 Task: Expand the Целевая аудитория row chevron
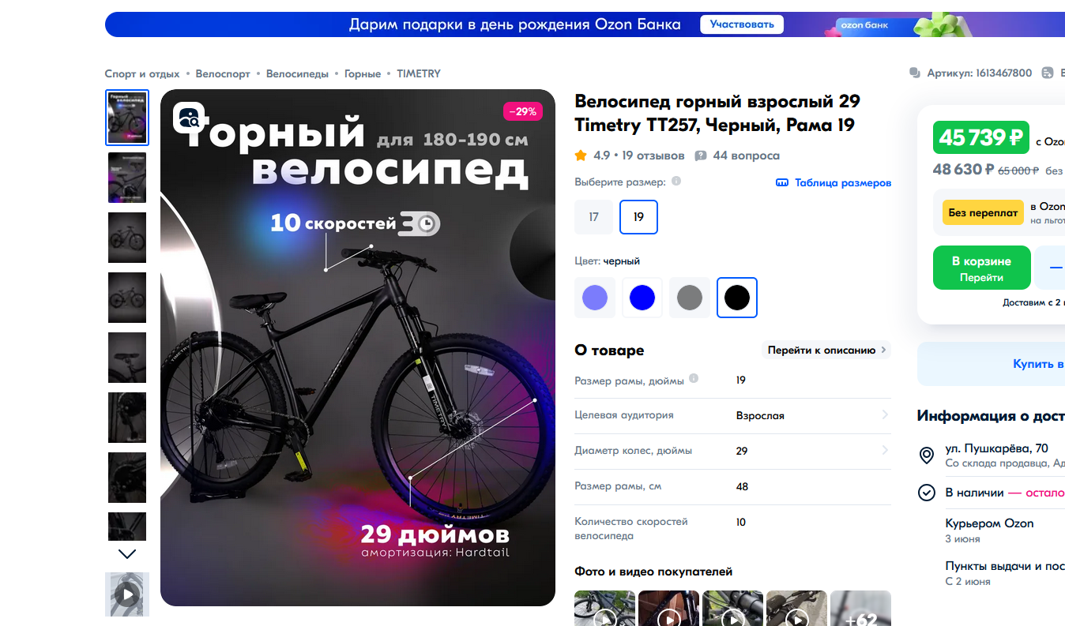click(884, 415)
